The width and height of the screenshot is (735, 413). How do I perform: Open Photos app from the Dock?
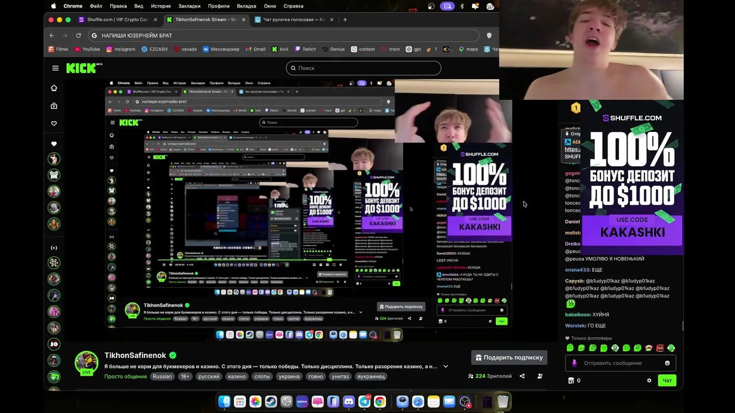(256, 402)
